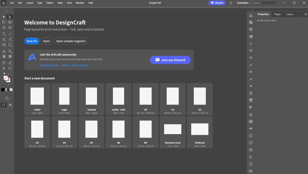This screenshot has width=308, height=174.
Task: Open the File menu
Action: [12, 3]
